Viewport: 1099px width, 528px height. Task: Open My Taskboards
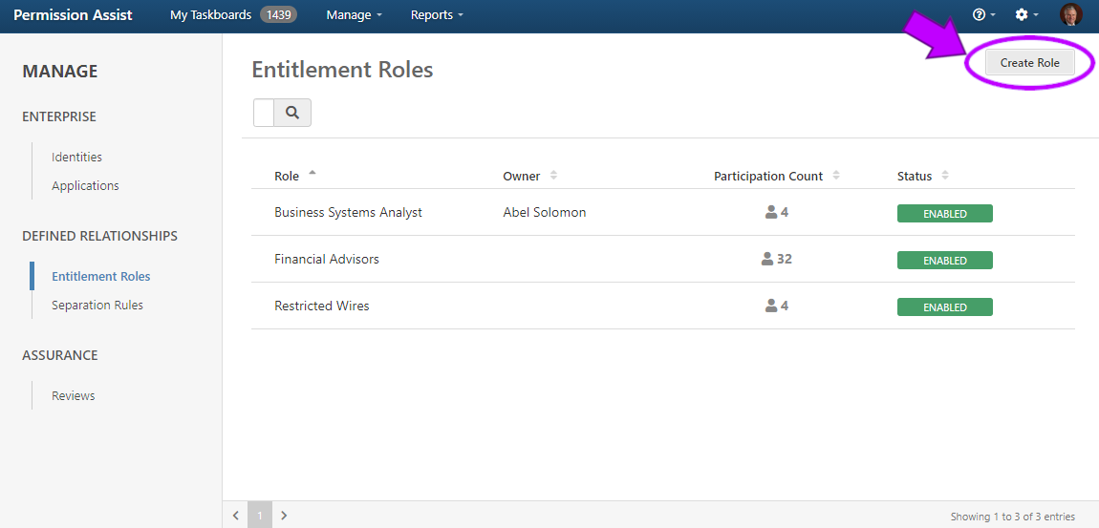pos(211,15)
